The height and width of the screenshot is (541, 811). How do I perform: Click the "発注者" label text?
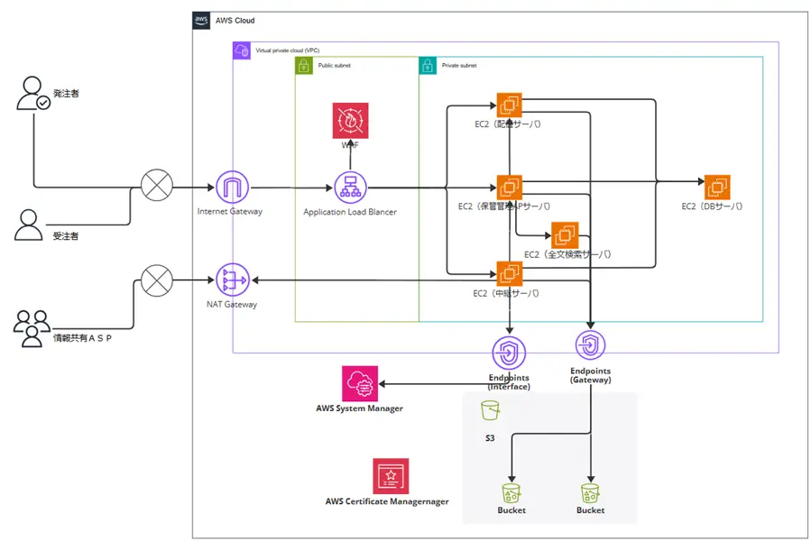click(x=66, y=94)
